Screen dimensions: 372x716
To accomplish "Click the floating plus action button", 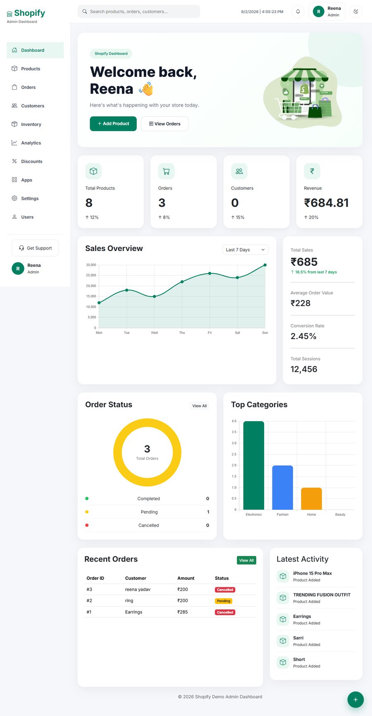I will (x=355, y=700).
